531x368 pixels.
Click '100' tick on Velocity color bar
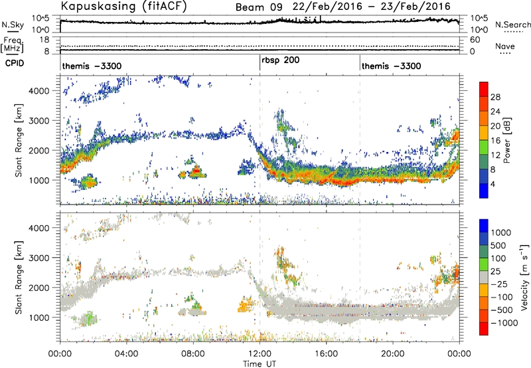[x=498, y=258]
